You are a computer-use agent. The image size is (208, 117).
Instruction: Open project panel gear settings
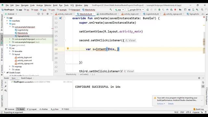47,14
